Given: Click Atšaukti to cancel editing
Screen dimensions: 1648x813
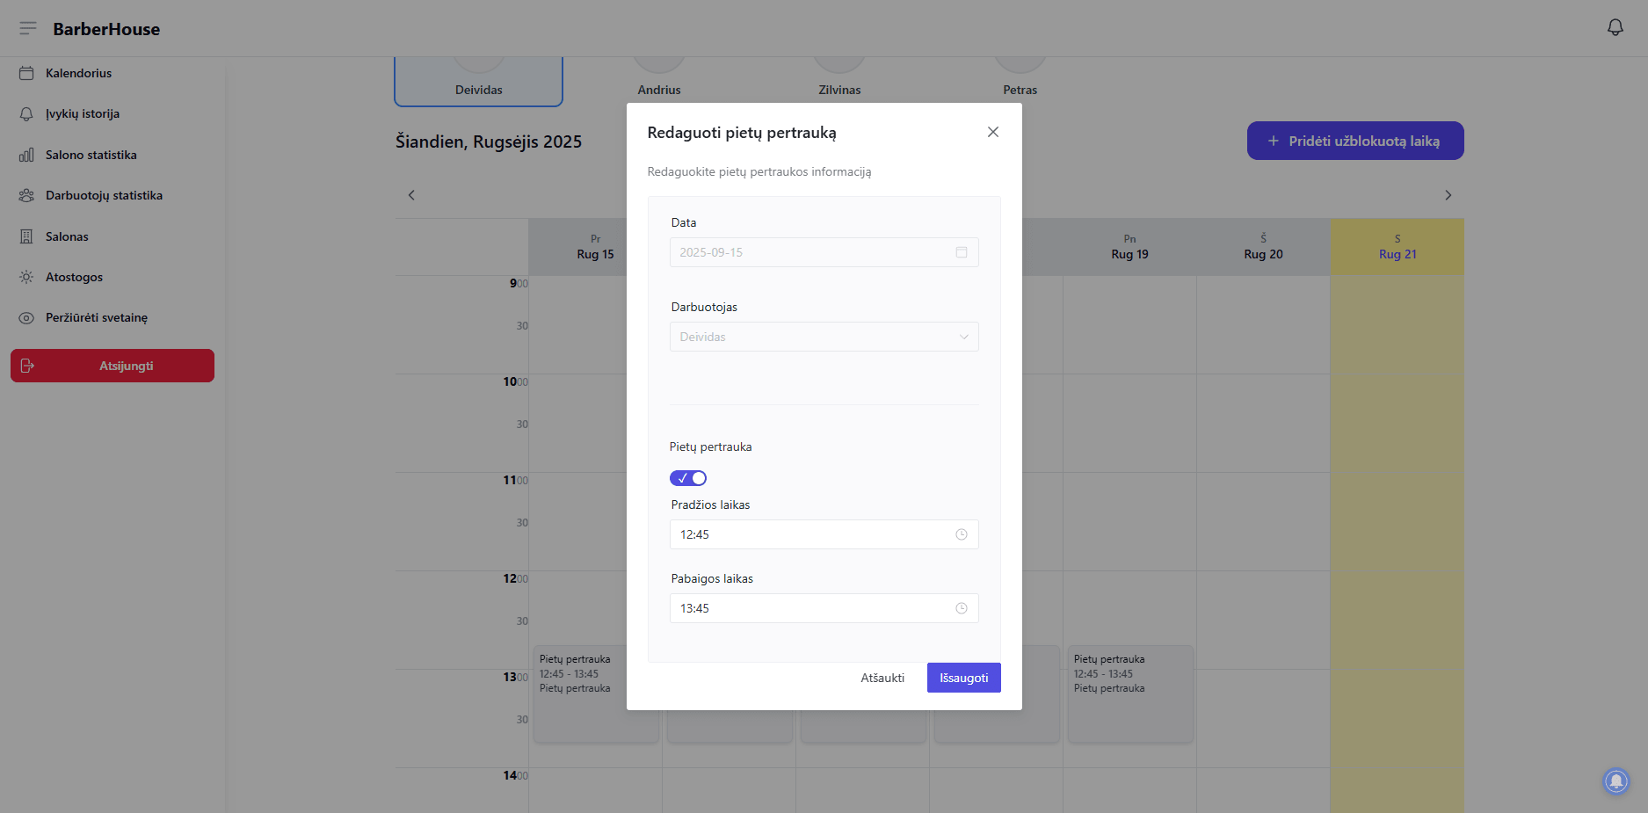Looking at the screenshot, I should click(x=882, y=678).
